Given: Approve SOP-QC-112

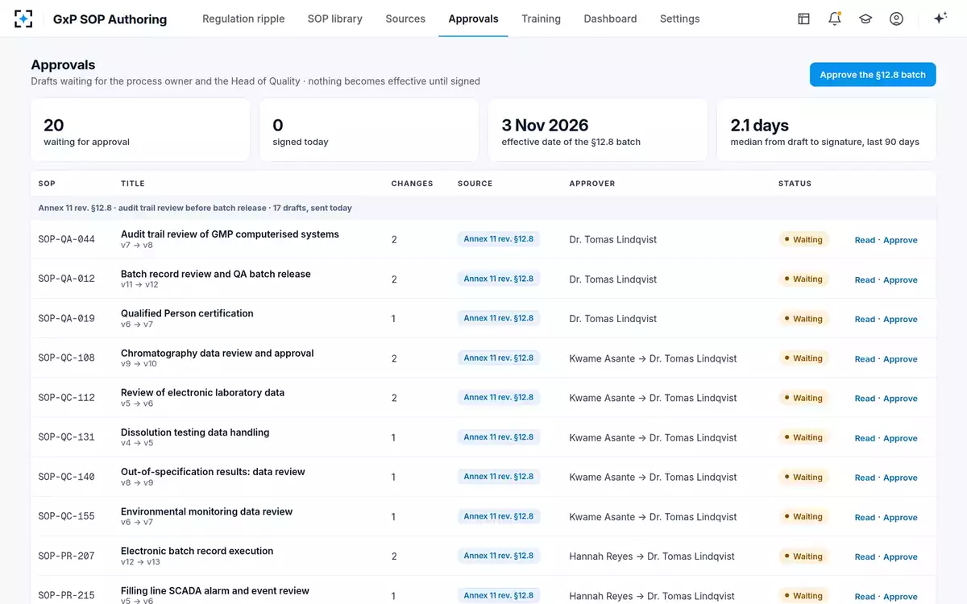Looking at the screenshot, I should coord(900,398).
